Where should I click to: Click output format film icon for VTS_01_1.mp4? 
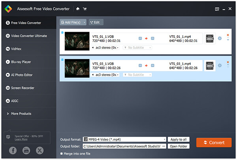210,38
